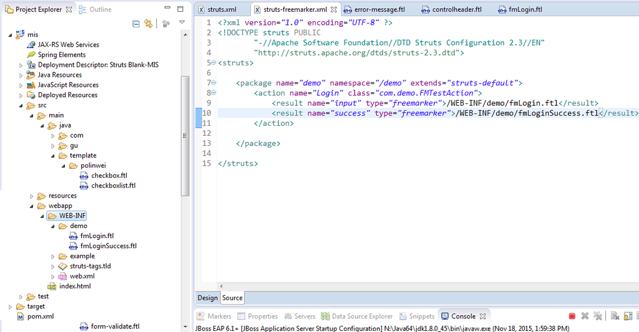Open the Project Explorer View Menu dropdown
The height and width of the screenshot is (332, 639).
tap(182, 23)
